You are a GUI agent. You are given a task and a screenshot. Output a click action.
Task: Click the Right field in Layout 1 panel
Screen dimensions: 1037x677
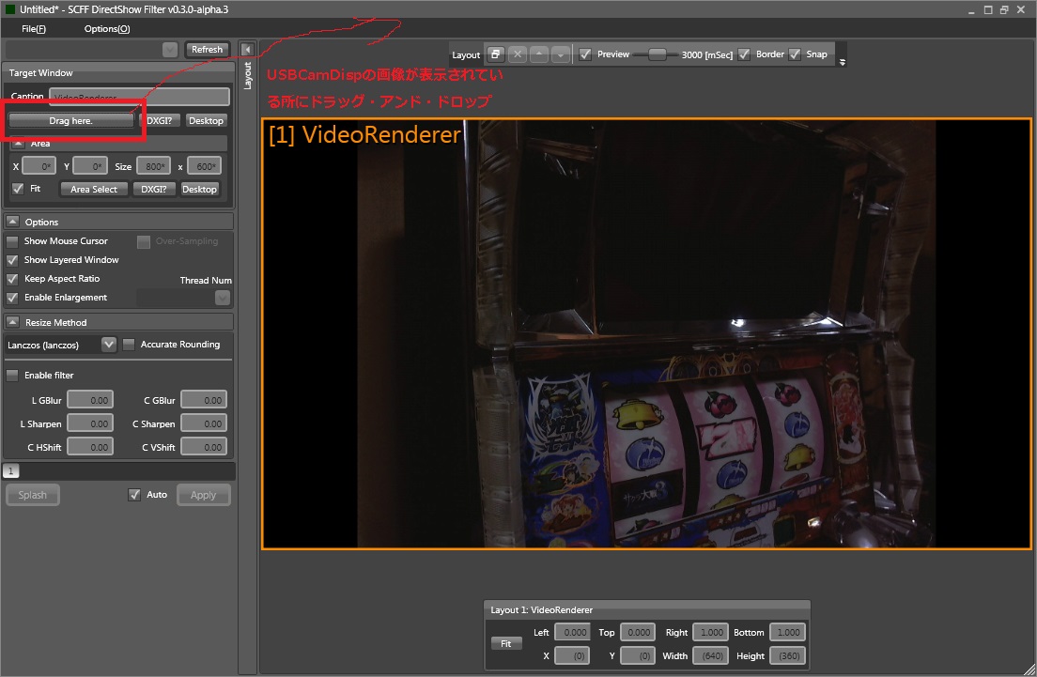click(x=710, y=633)
